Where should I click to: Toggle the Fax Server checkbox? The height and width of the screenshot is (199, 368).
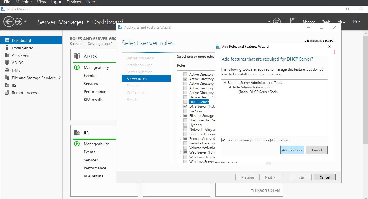185,111
